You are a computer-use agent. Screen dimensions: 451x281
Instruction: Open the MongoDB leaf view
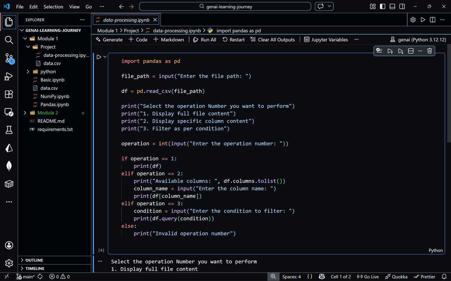coord(9,166)
